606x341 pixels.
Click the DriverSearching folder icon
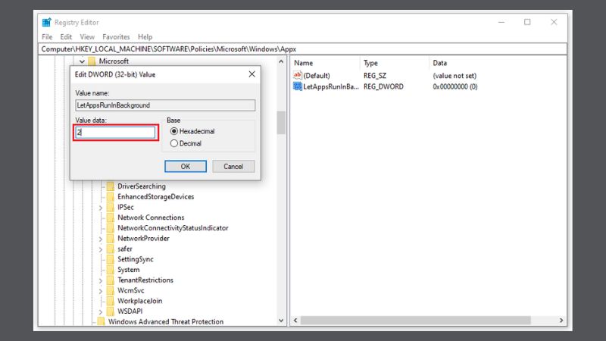(x=111, y=186)
